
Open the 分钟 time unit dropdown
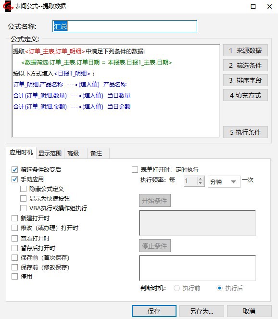pyautogui.click(x=224, y=181)
